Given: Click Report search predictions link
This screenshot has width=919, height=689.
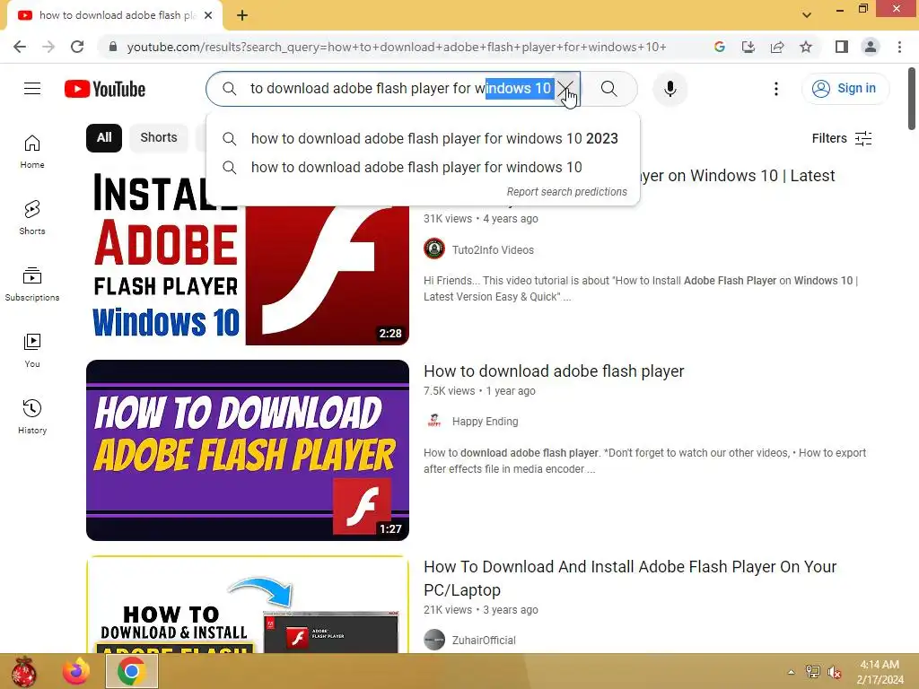Looking at the screenshot, I should coord(566,192).
